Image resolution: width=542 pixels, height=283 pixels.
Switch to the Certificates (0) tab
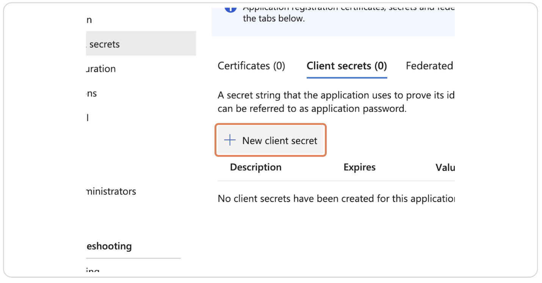pyautogui.click(x=251, y=66)
